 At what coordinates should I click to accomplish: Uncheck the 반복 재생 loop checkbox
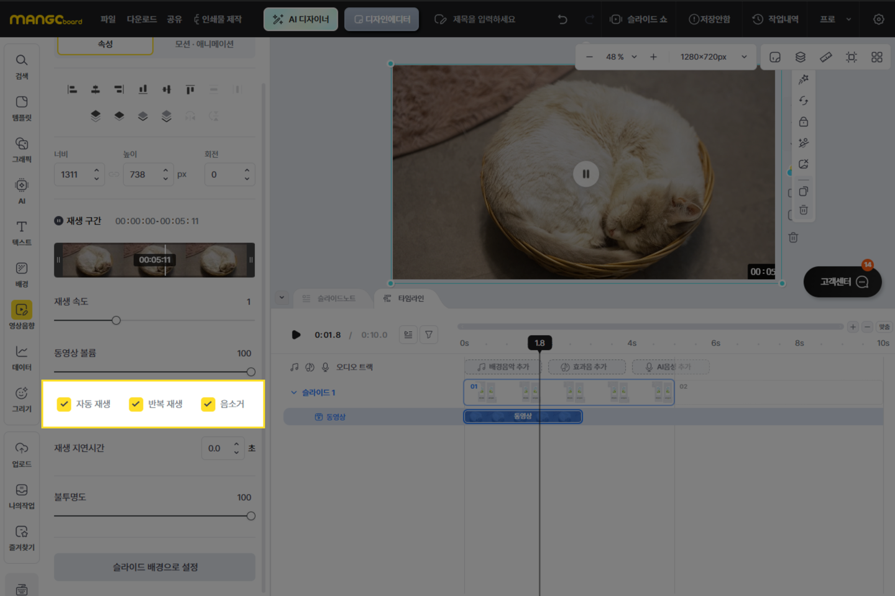[136, 404]
